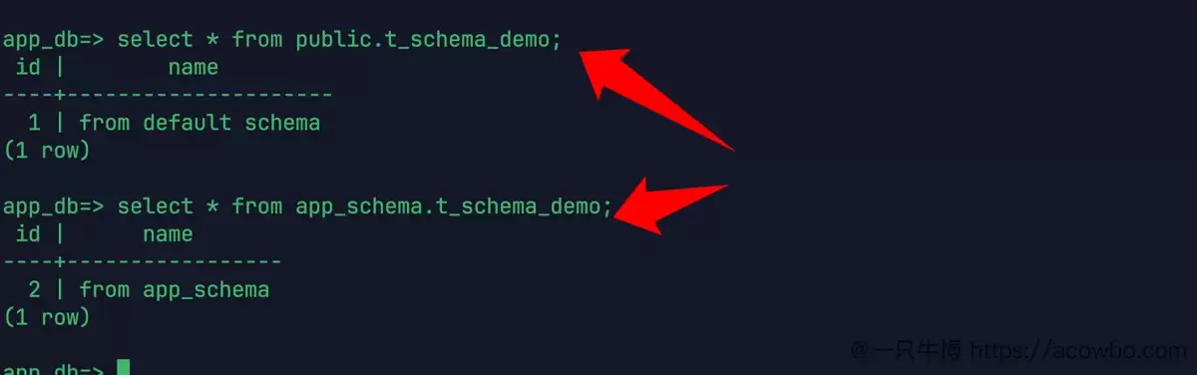Click the dashed separator under first header
The image size is (1197, 375).
pos(168,95)
